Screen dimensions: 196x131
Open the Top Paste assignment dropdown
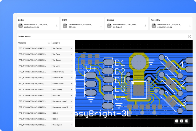(62, 54)
